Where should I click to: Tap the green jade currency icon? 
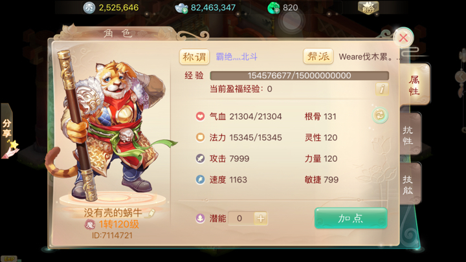point(274,8)
